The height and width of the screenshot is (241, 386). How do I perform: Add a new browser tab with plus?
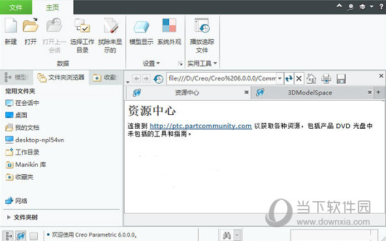click(x=379, y=92)
